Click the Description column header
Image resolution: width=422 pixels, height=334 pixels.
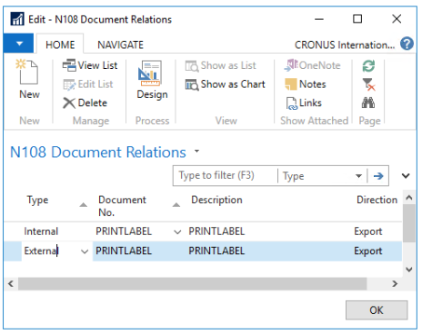[x=216, y=200]
